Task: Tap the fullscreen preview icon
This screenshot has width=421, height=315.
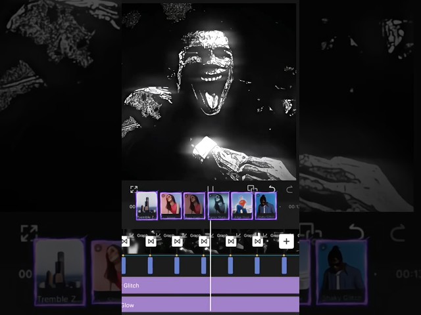Action: click(134, 189)
